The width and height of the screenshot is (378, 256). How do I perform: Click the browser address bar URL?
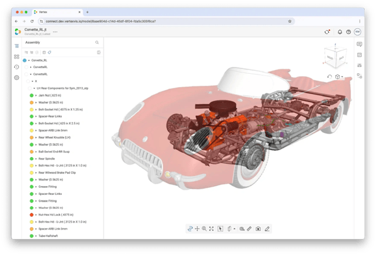coord(101,21)
